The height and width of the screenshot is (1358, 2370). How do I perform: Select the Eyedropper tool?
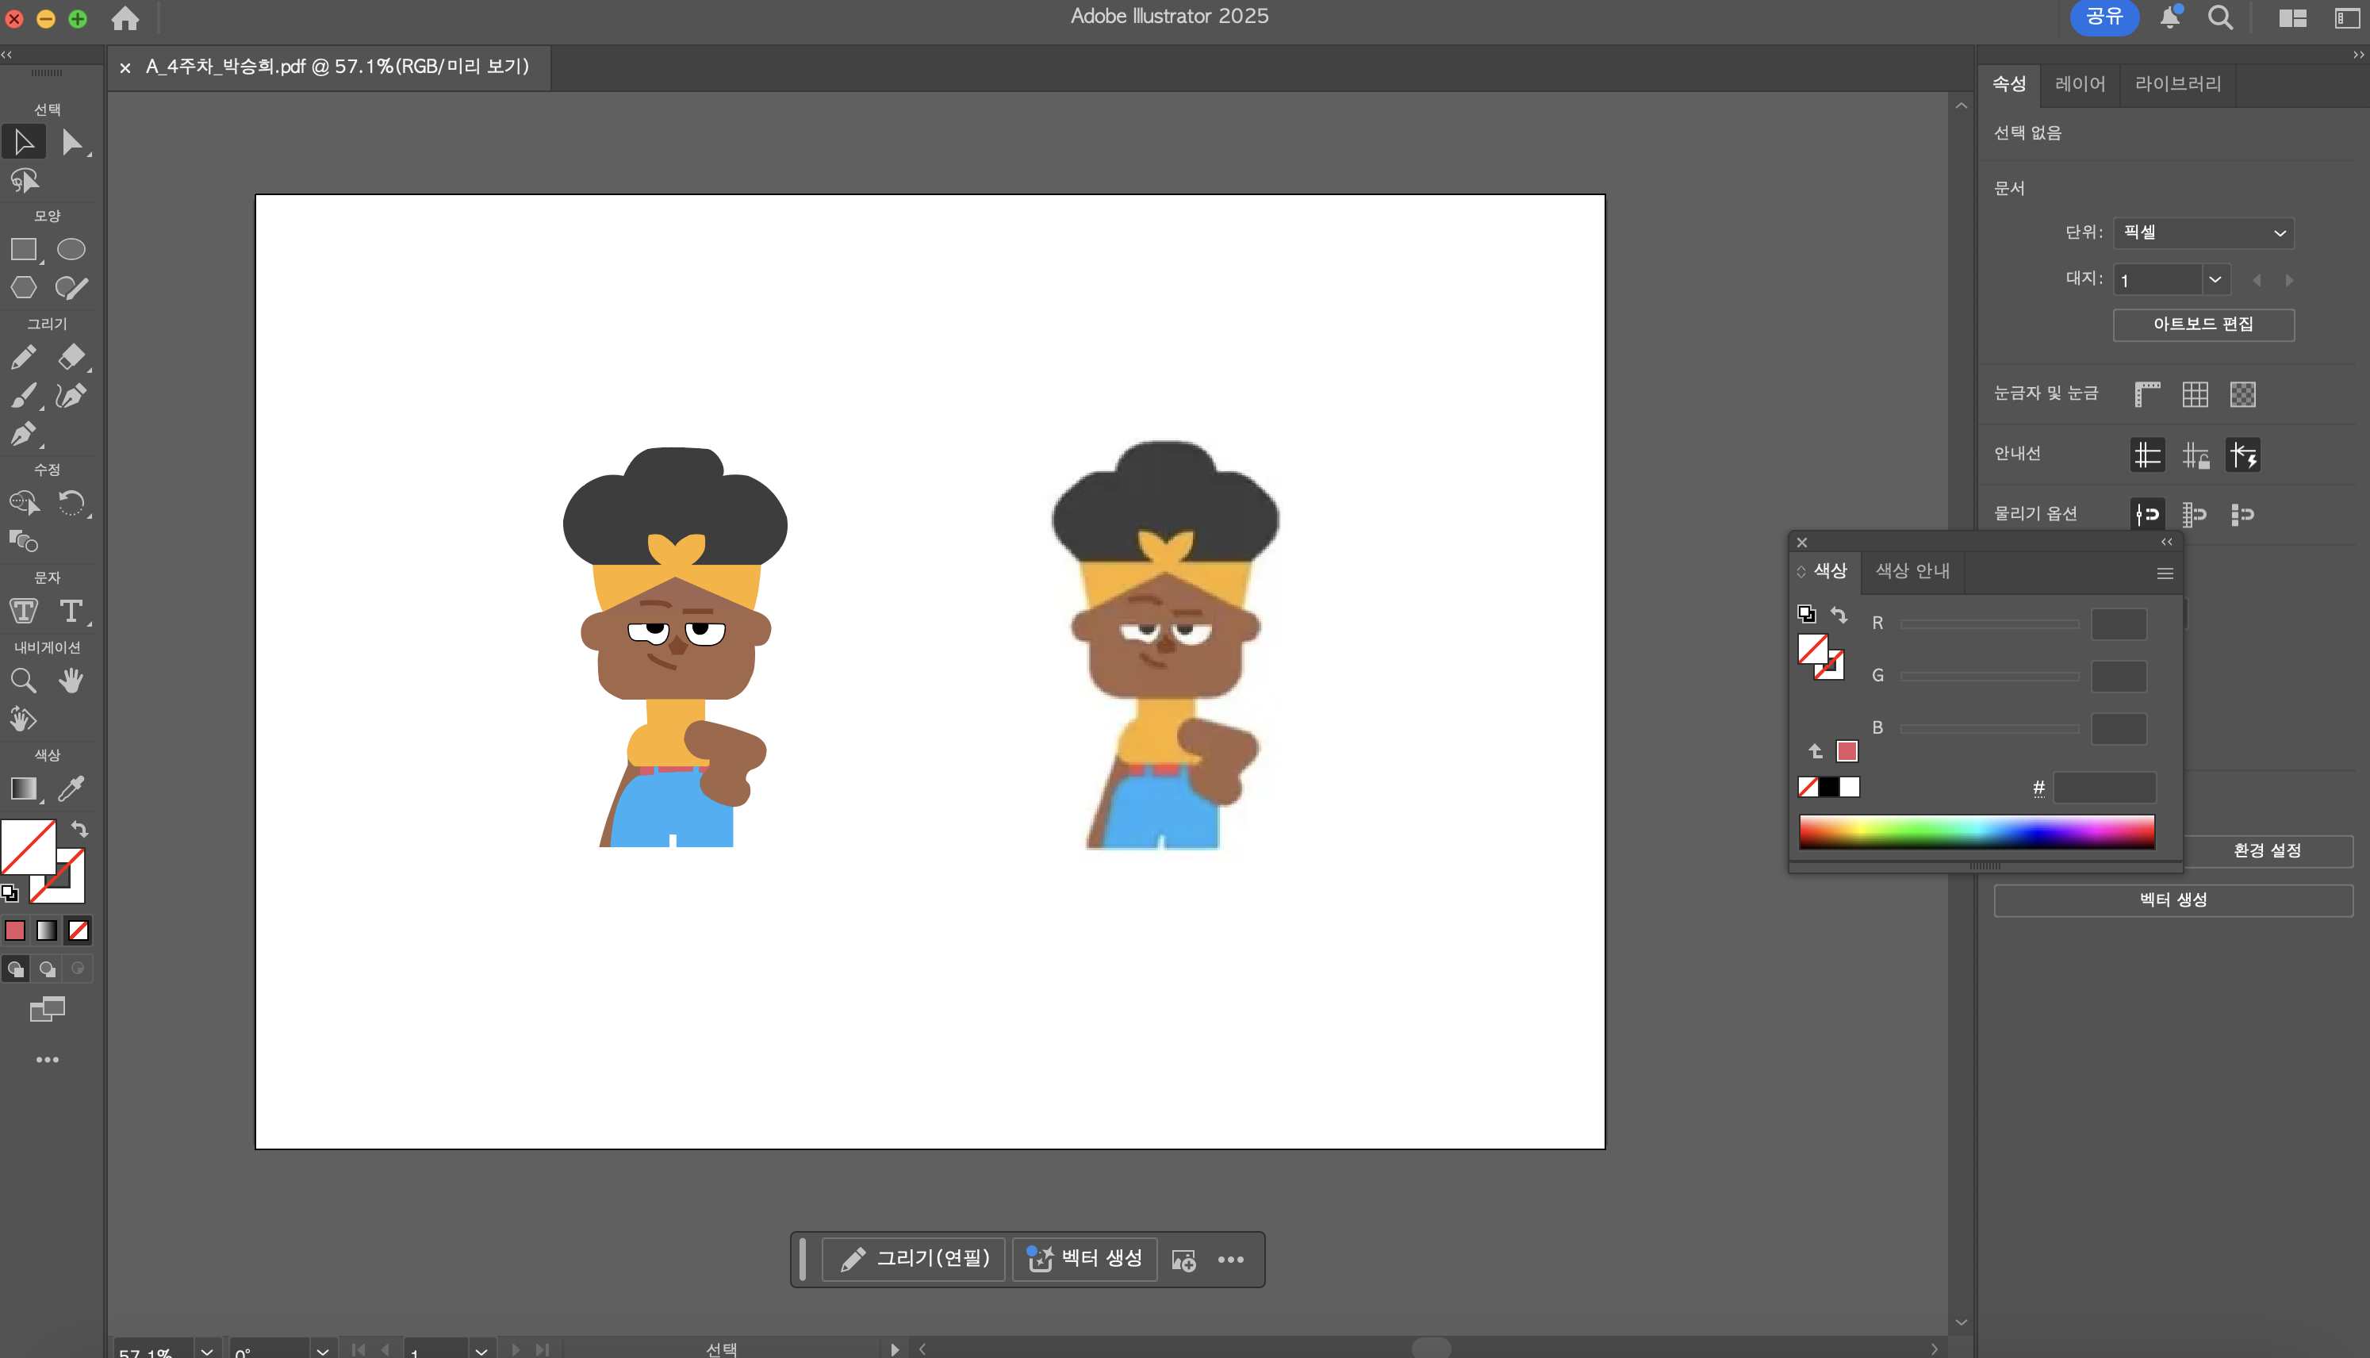click(x=71, y=789)
